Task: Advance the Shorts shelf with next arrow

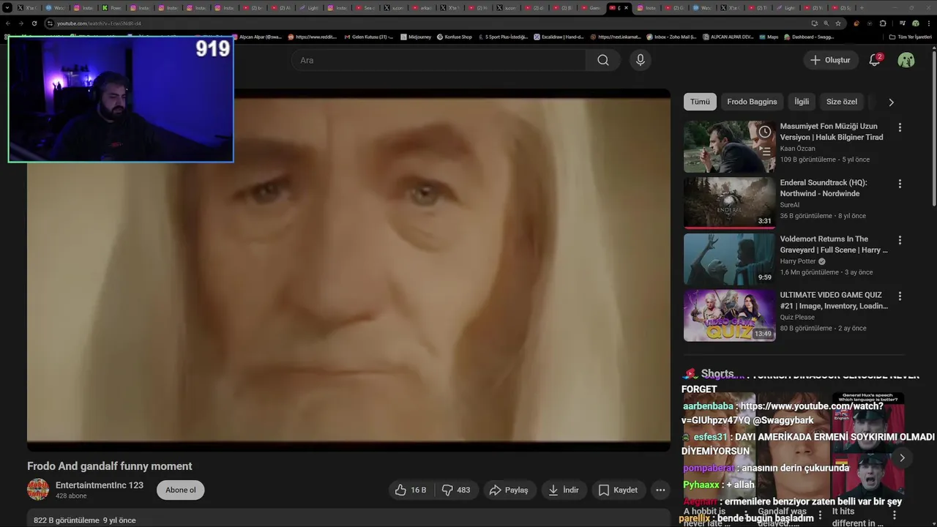Action: [902, 457]
